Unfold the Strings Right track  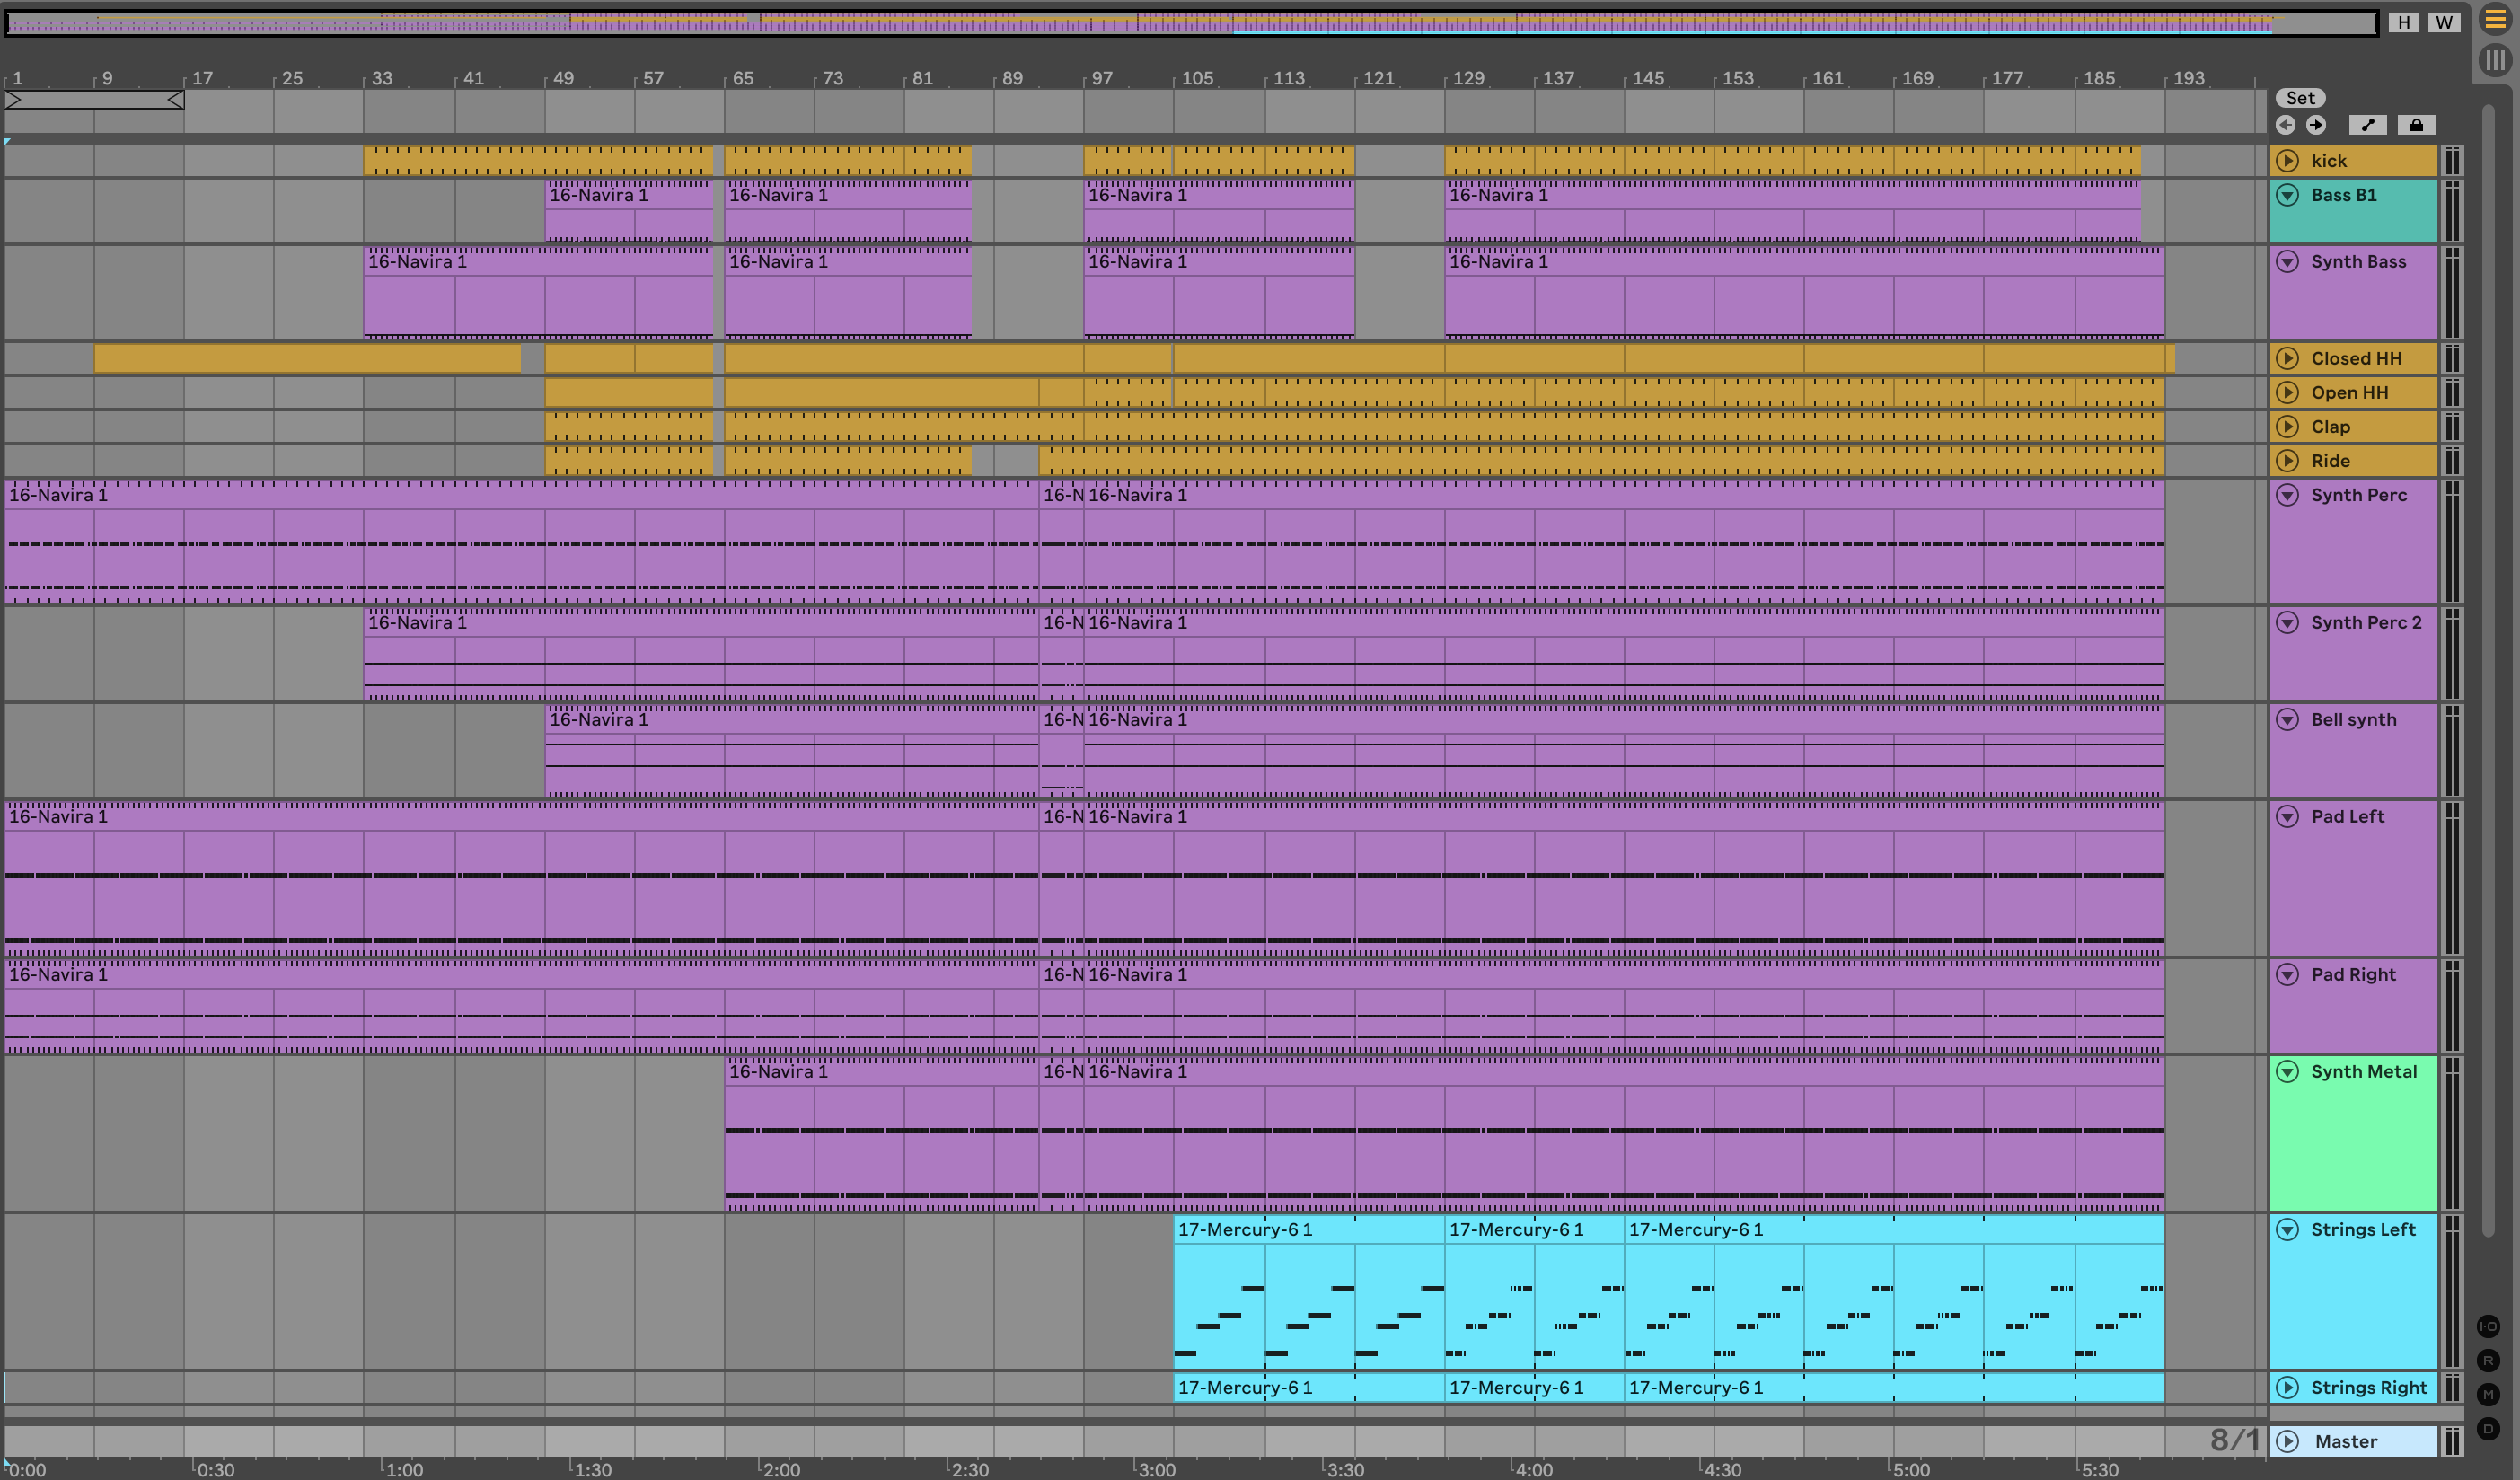(x=2287, y=1387)
